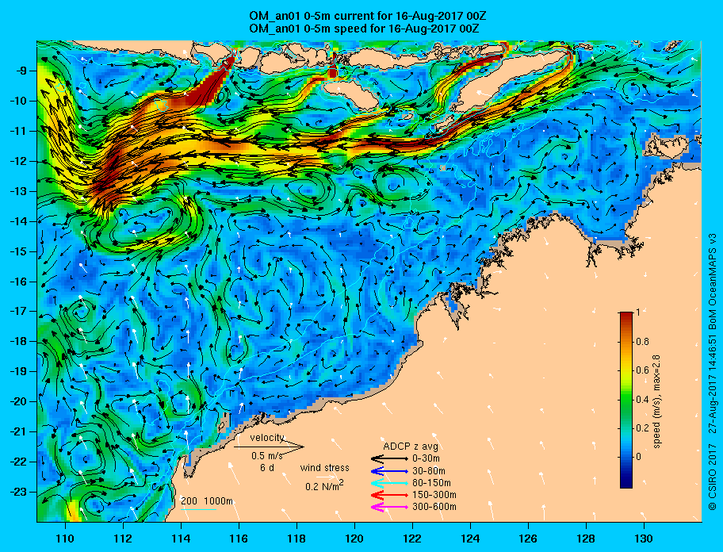Click the black 0-30m ADCP arrow
723x552 pixels.
point(389,459)
